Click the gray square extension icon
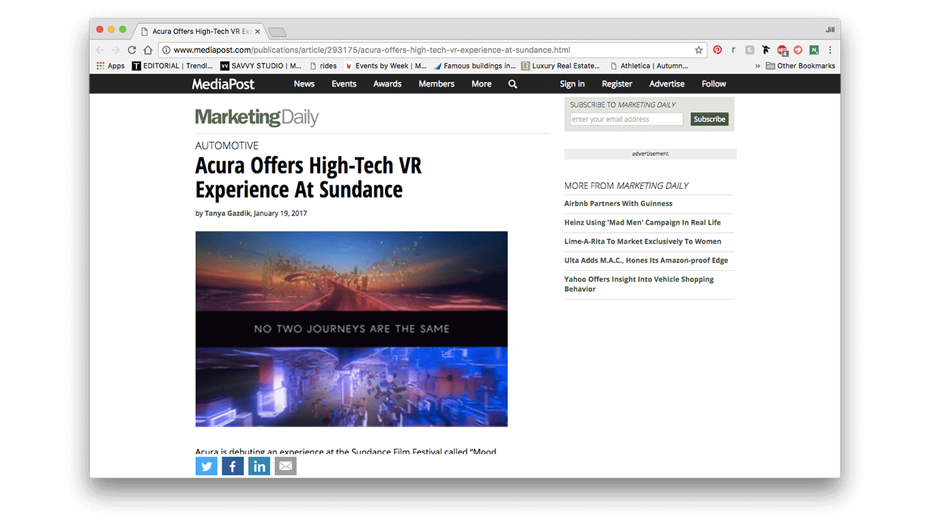 coord(750,50)
